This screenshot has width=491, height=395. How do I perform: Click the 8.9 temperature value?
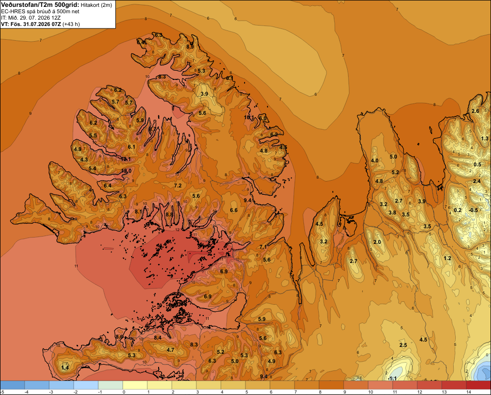pyautogui.click(x=190, y=47)
